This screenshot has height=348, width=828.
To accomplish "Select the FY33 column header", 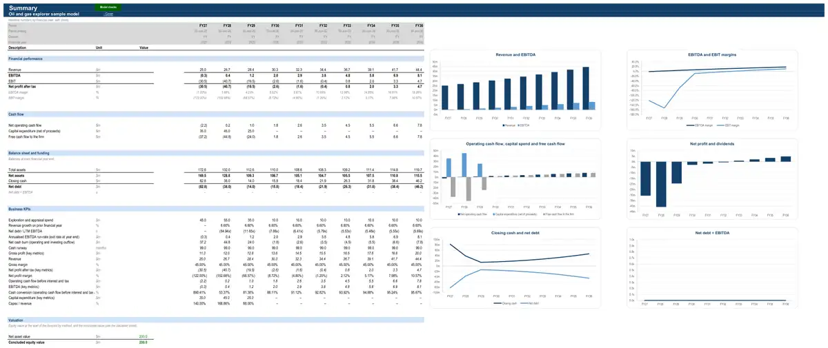I will (x=347, y=25).
